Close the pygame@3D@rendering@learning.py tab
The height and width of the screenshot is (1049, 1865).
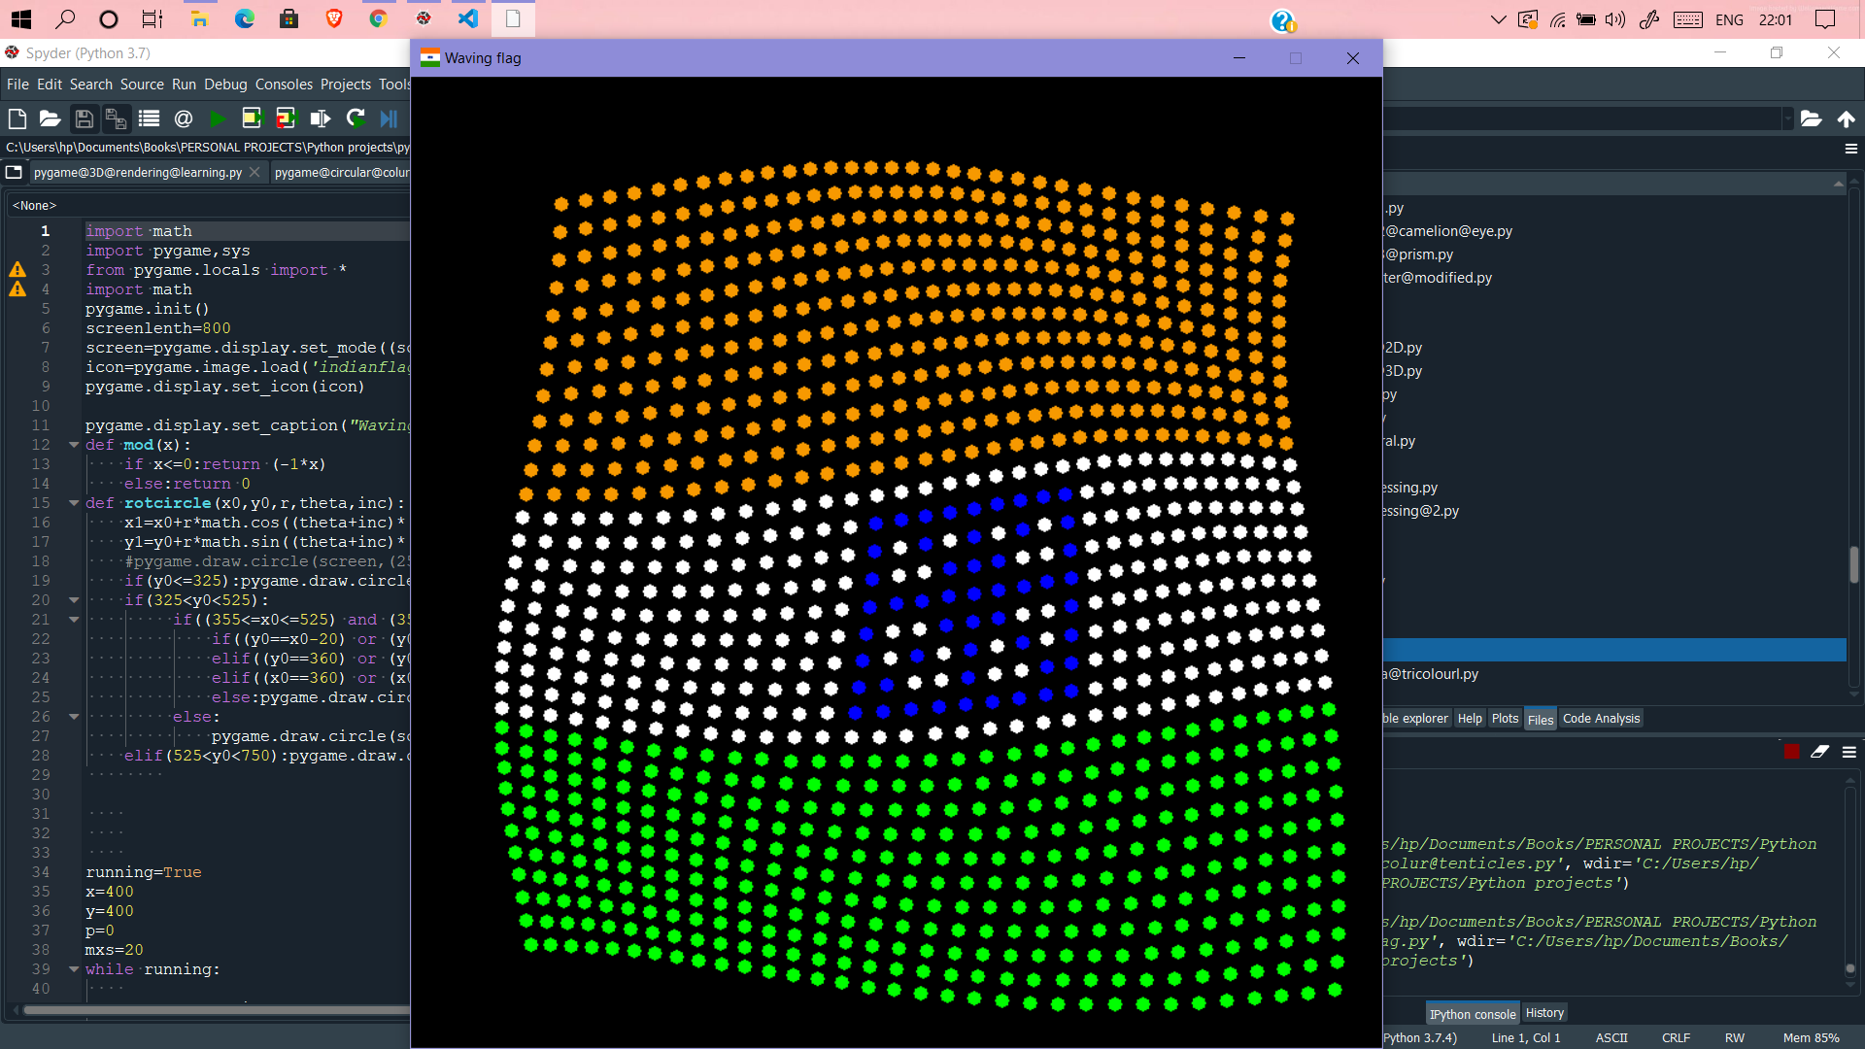(254, 172)
